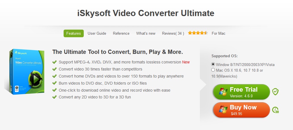Go to the What's new tab
Screen dimensions: 293x130
146,34
